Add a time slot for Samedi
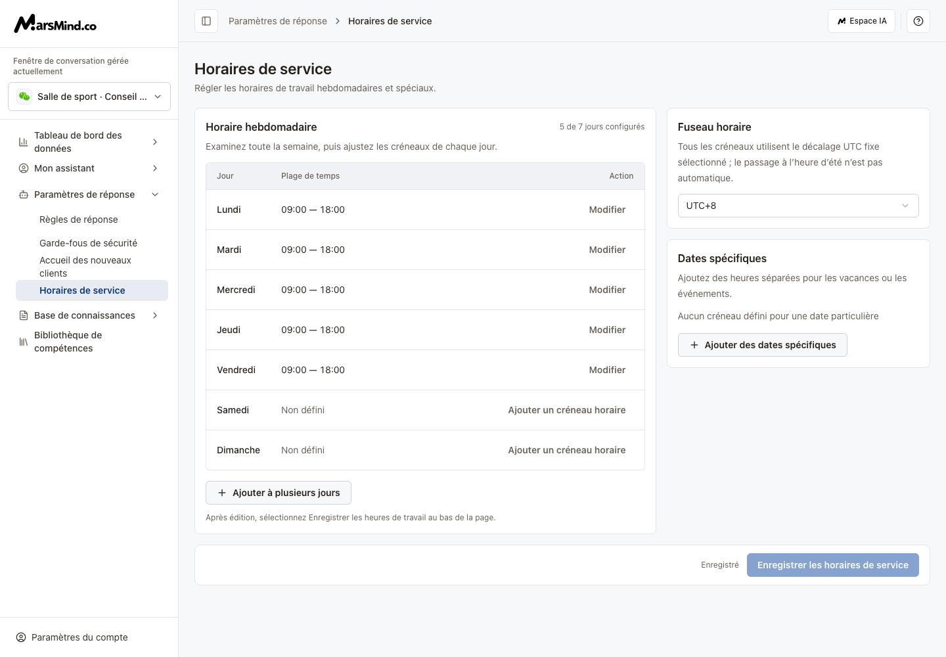The height and width of the screenshot is (657, 946). click(567, 410)
